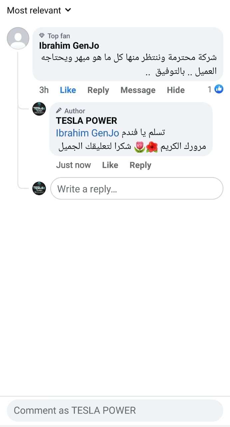Hide Ibrahim GenJo's comment
Screen dimensions: 230x427
(x=175, y=90)
